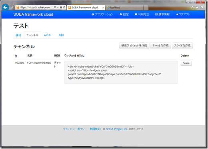Click the search magnifier in address bar
Viewport: 208px width, 149px height.
click(x=55, y=7)
